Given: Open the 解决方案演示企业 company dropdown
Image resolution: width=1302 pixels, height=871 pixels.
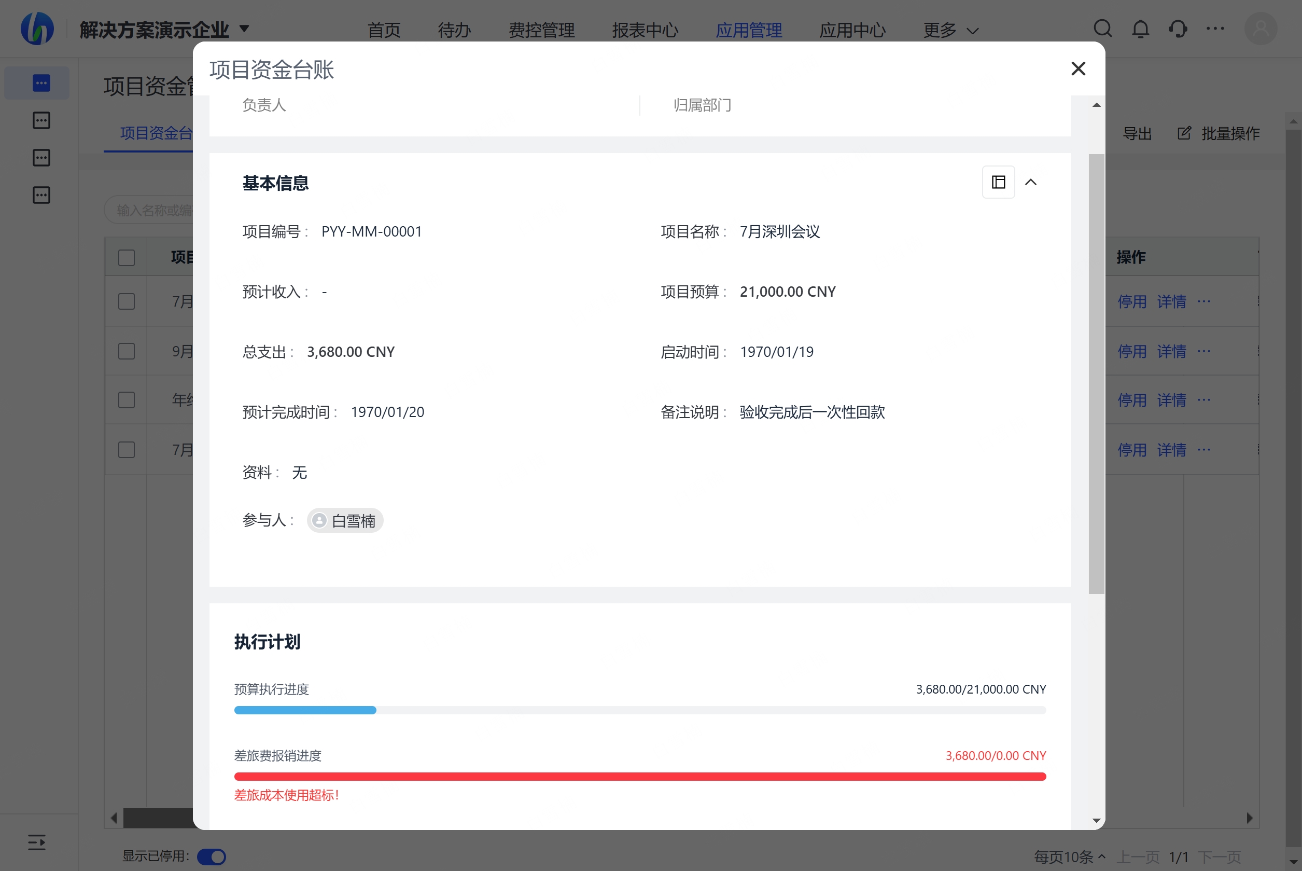Looking at the screenshot, I should pyautogui.click(x=244, y=29).
